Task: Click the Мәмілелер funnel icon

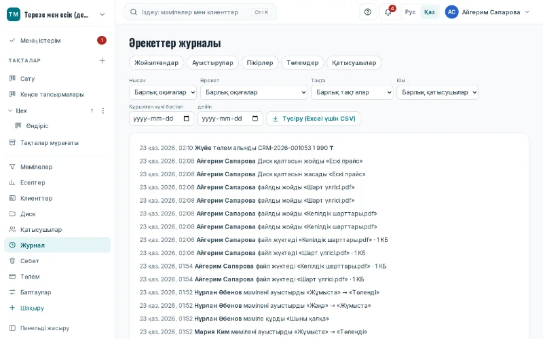Action: coord(12,167)
